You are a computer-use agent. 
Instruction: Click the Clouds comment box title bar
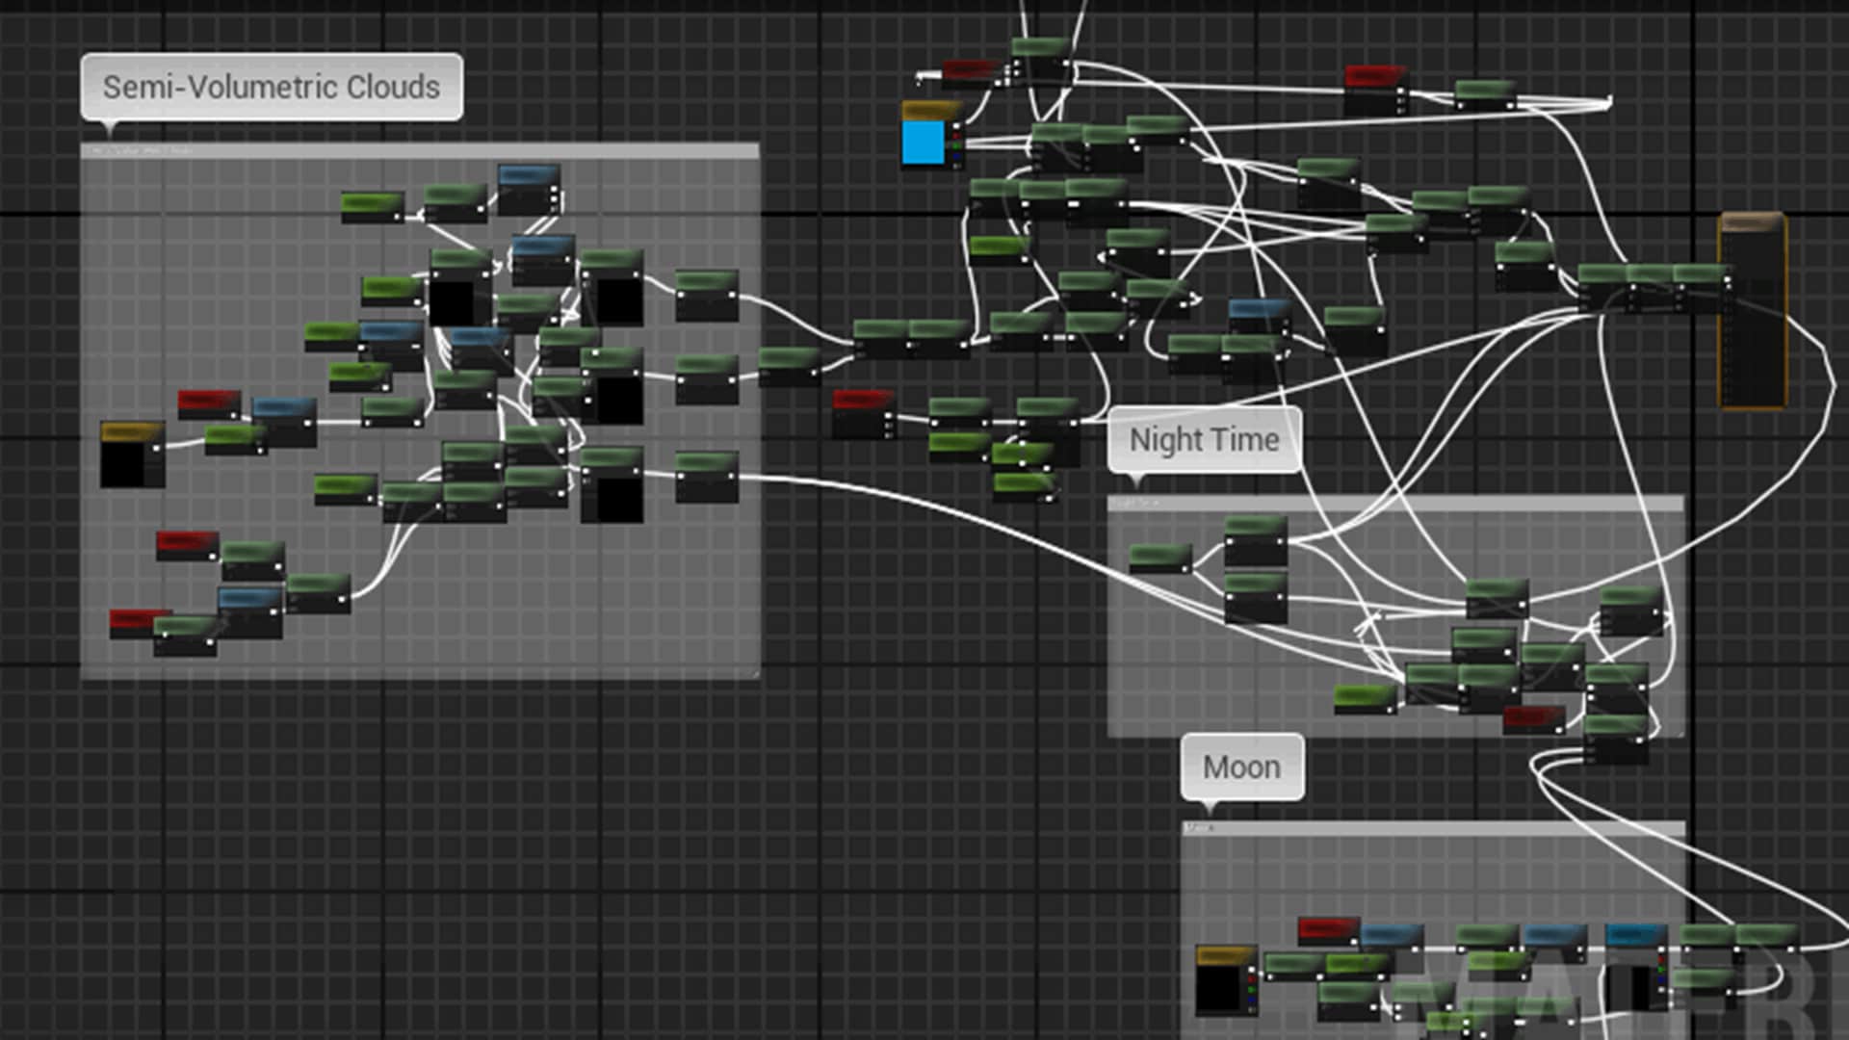tap(420, 151)
